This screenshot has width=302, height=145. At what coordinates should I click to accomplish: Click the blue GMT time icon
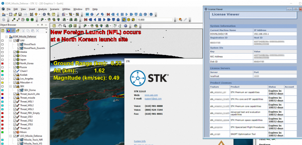pos(87,14)
